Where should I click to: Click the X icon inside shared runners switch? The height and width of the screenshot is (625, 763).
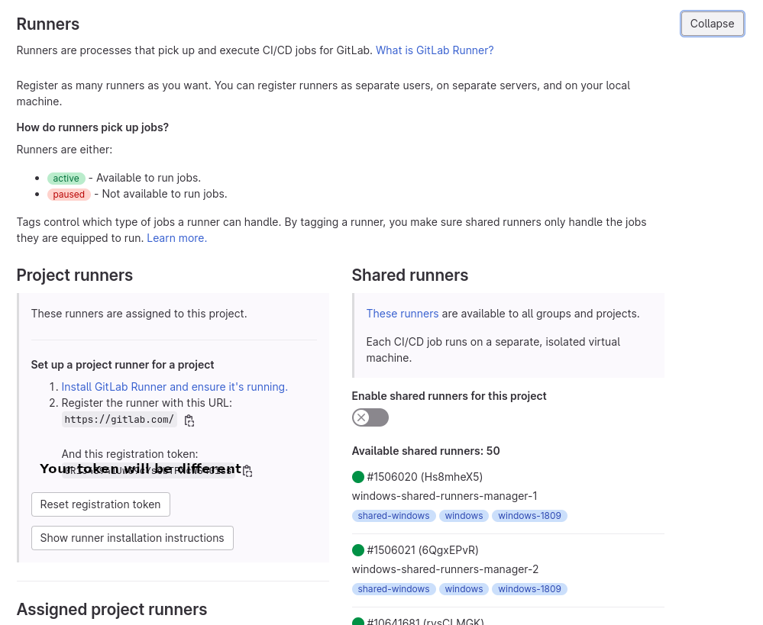tap(361, 417)
